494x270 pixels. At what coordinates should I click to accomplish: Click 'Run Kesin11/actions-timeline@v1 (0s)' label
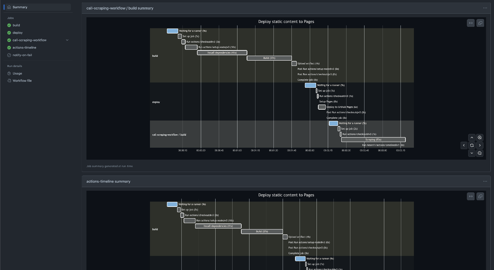pos(383,145)
